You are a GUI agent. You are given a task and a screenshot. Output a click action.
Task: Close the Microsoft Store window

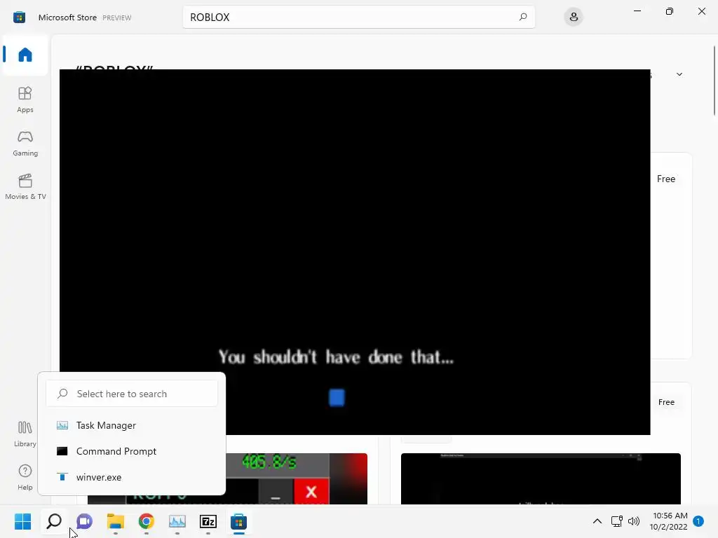click(701, 11)
